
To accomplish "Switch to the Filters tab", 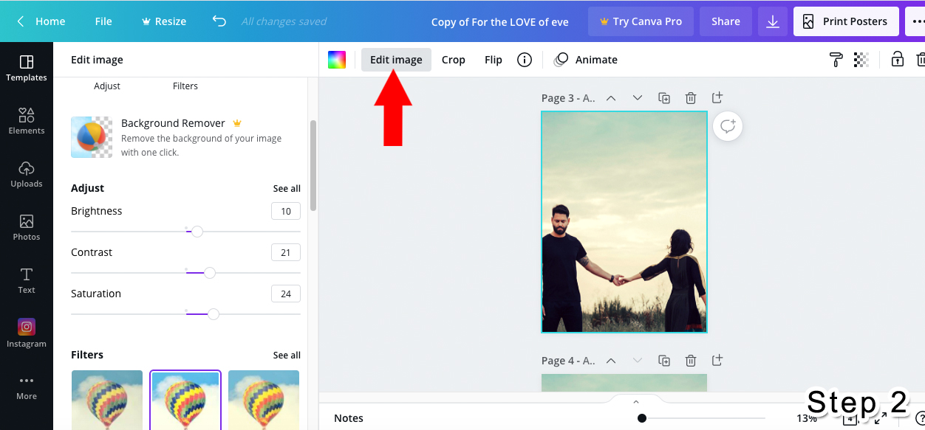I will click(x=185, y=86).
